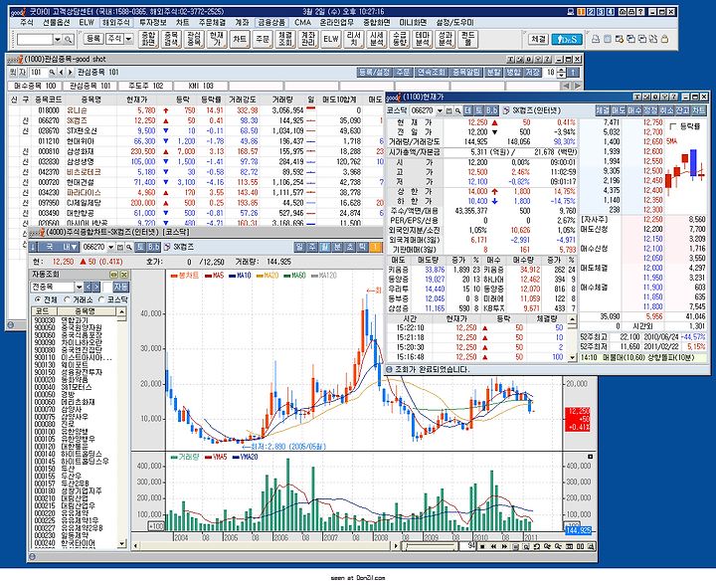Click the 현재가 toolbar button

tap(217, 39)
